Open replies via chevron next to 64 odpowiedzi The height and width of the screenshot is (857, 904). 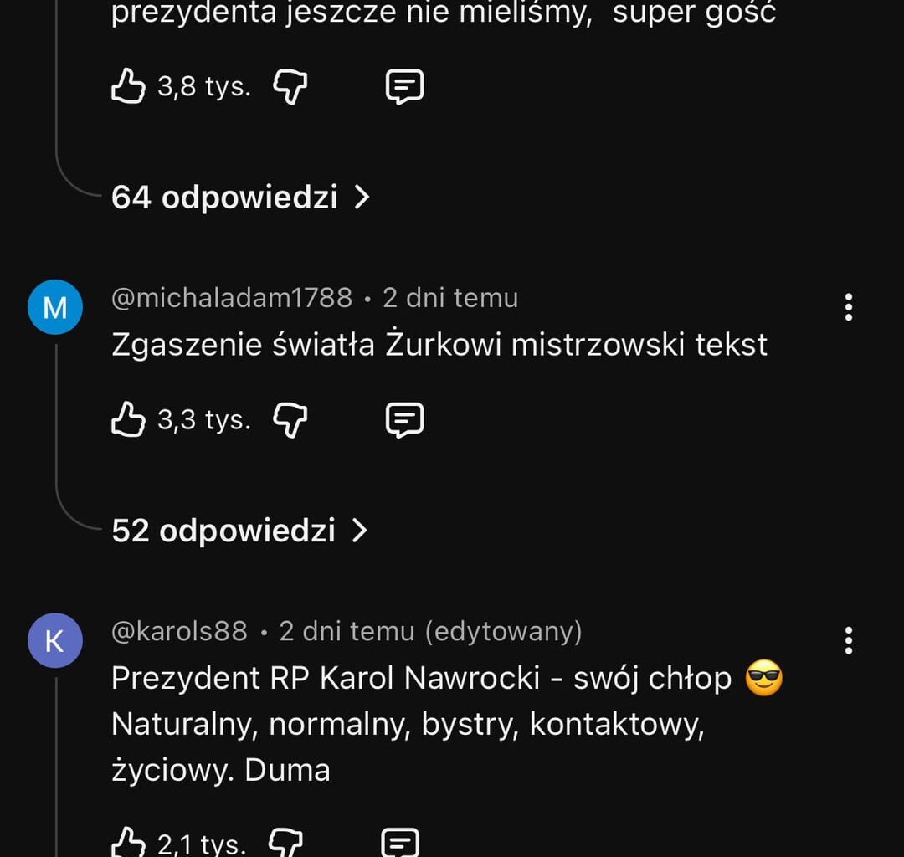click(x=362, y=197)
